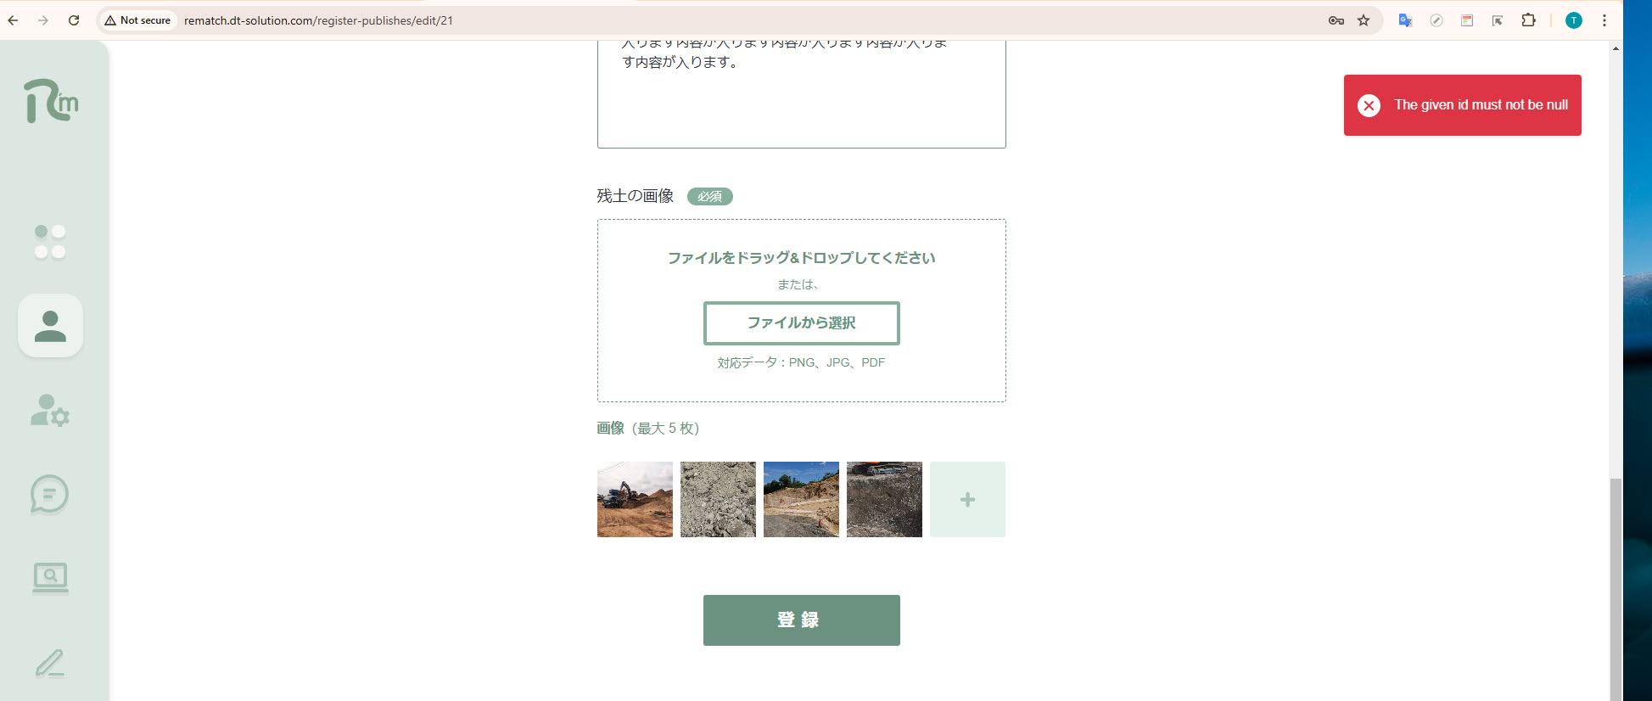Reload the page
The width and height of the screenshot is (1652, 701).
(74, 20)
